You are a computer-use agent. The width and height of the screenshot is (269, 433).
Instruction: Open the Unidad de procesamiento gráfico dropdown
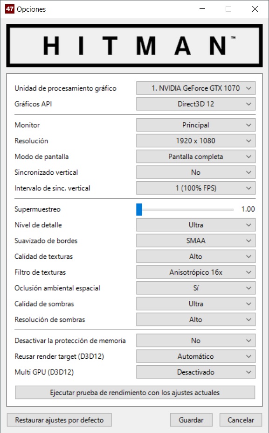196,88
